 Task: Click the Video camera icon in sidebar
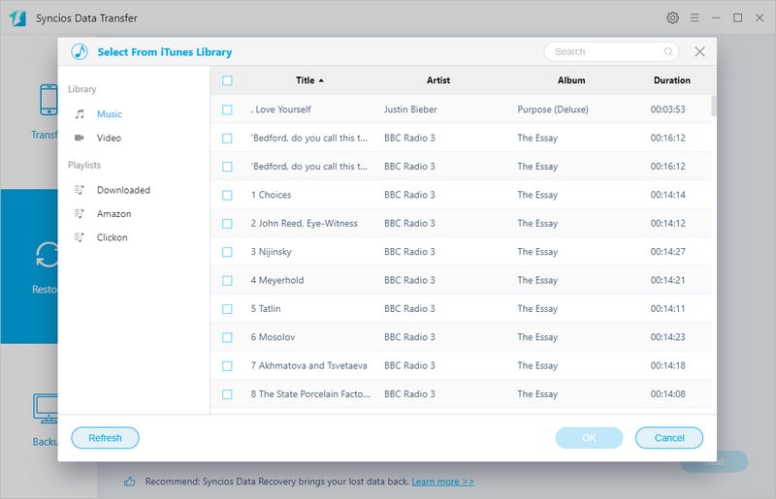[80, 138]
